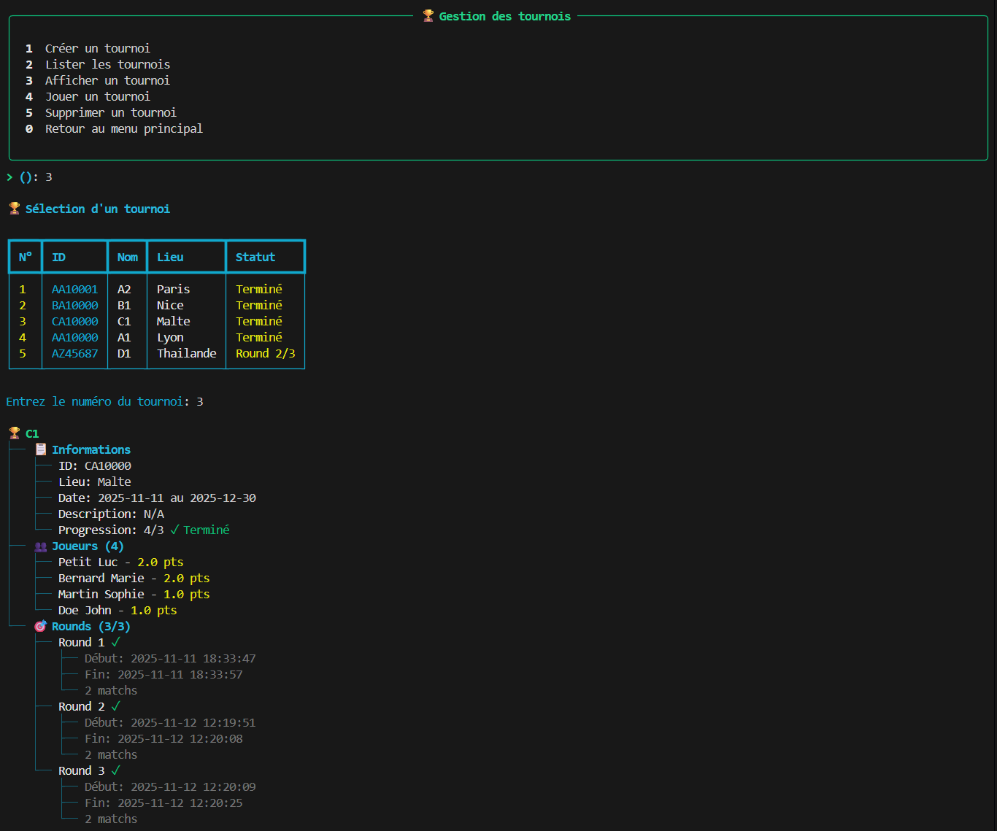Click the people icon beside Joueurs (4)
The width and height of the screenshot is (997, 831).
(41, 546)
